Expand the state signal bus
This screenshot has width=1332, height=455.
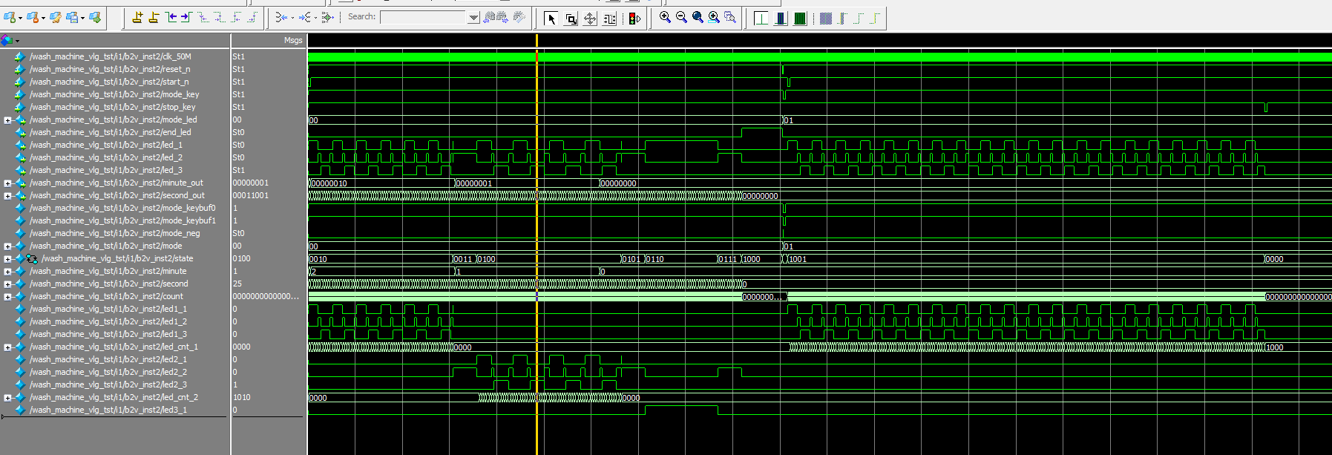point(7,258)
